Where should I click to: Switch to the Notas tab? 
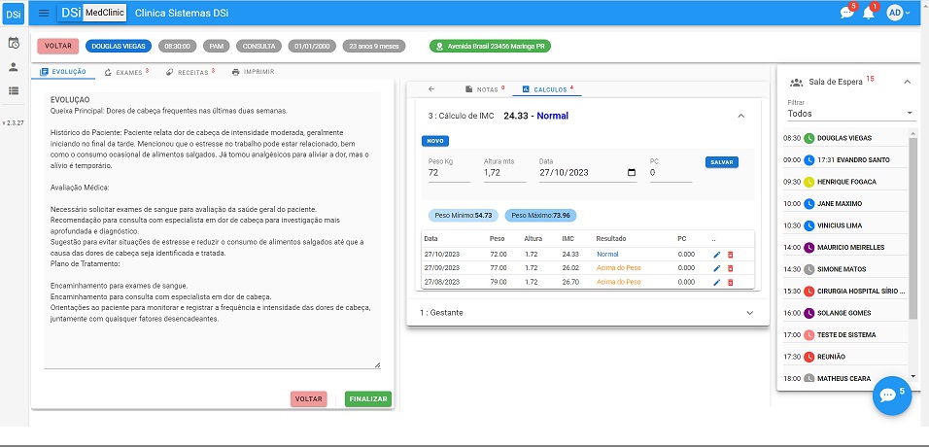(486, 89)
